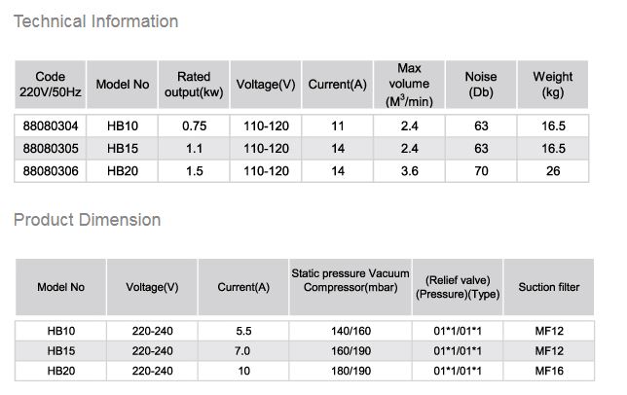This screenshot has width=627, height=395.
Task: Click the Max volume column header
Action: point(409,85)
